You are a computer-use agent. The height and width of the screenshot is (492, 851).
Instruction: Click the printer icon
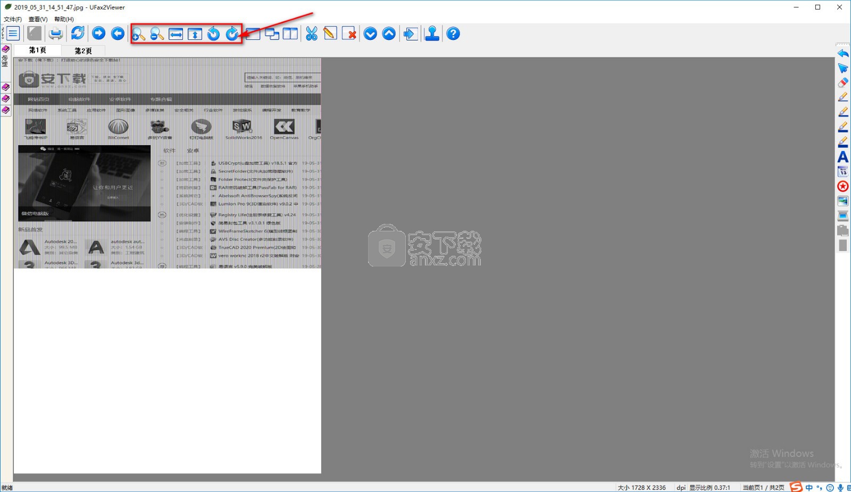[55, 34]
